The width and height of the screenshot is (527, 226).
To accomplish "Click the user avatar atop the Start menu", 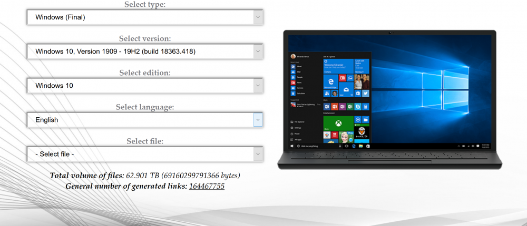I will tap(292, 56).
